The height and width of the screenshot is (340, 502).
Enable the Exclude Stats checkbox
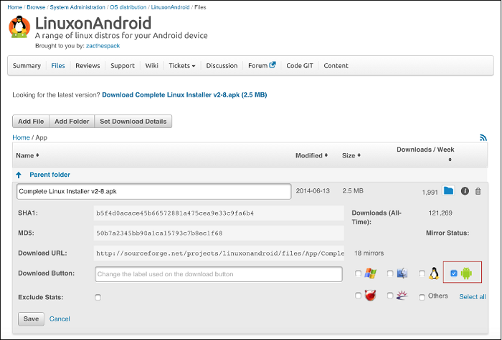tap(98, 297)
